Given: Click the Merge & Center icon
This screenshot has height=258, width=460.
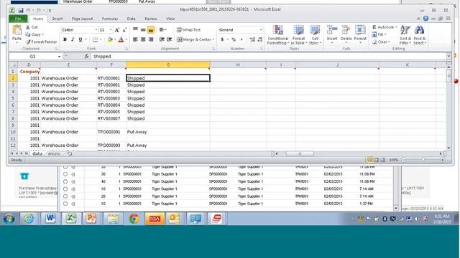Looking at the screenshot, I should (x=179, y=39).
